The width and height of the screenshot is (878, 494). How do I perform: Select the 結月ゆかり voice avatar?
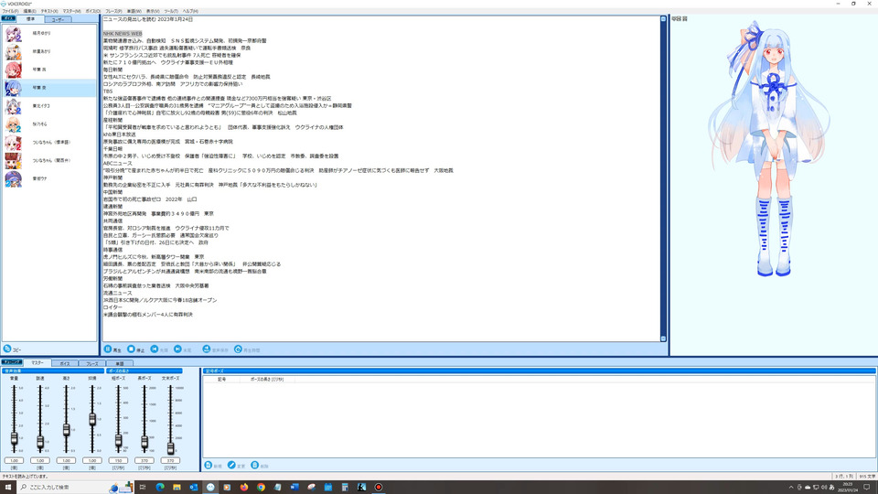(x=14, y=34)
